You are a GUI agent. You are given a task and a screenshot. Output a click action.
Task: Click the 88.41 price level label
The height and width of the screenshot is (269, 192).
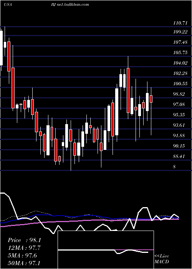click(179, 156)
